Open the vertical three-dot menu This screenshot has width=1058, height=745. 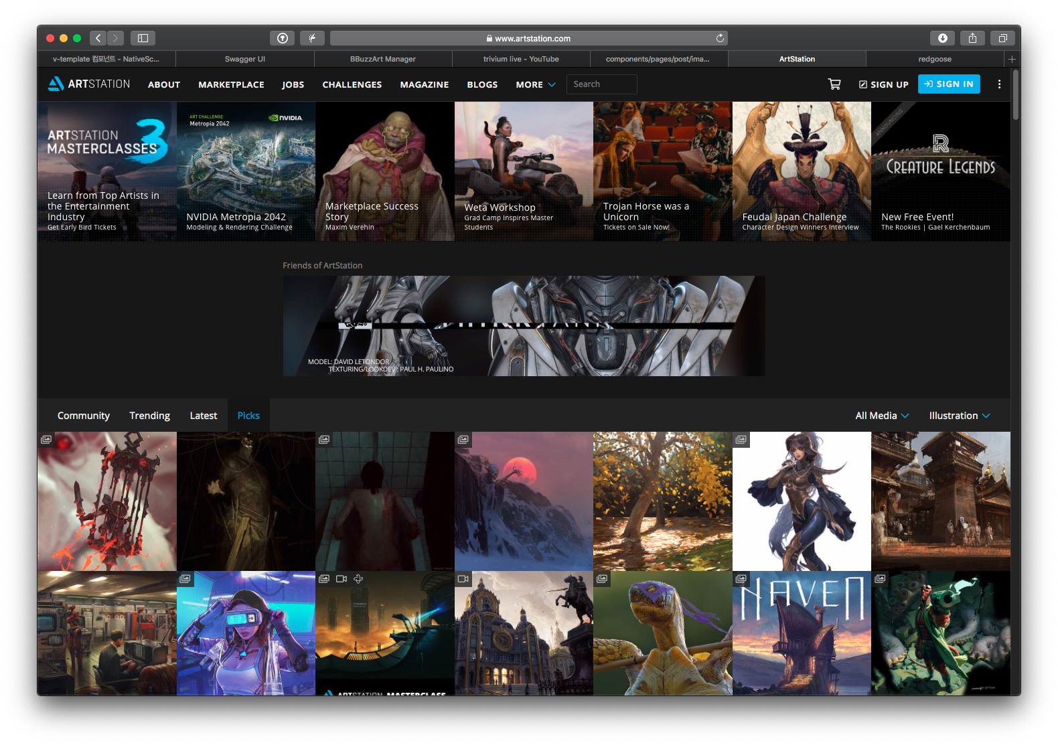(999, 84)
